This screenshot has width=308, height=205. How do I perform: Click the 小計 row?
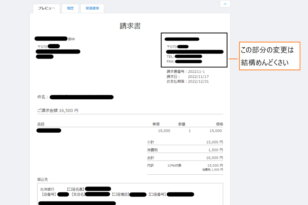click(x=185, y=142)
